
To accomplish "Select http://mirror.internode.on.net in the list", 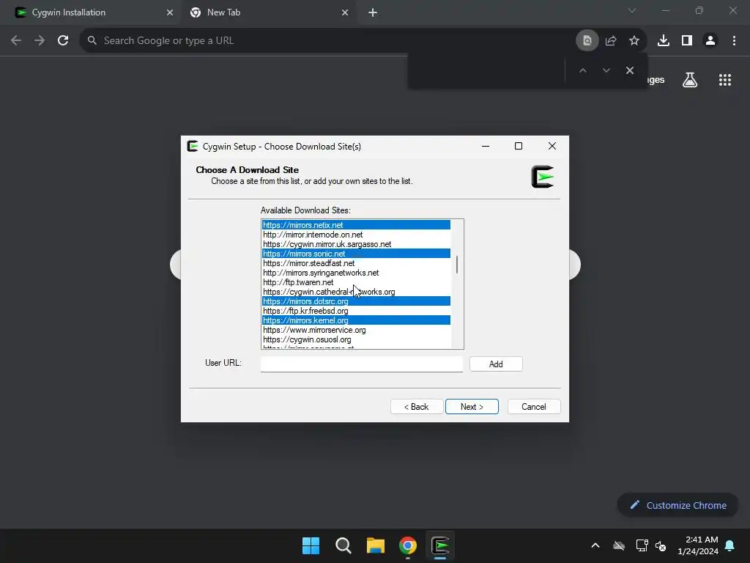I will click(x=356, y=235).
